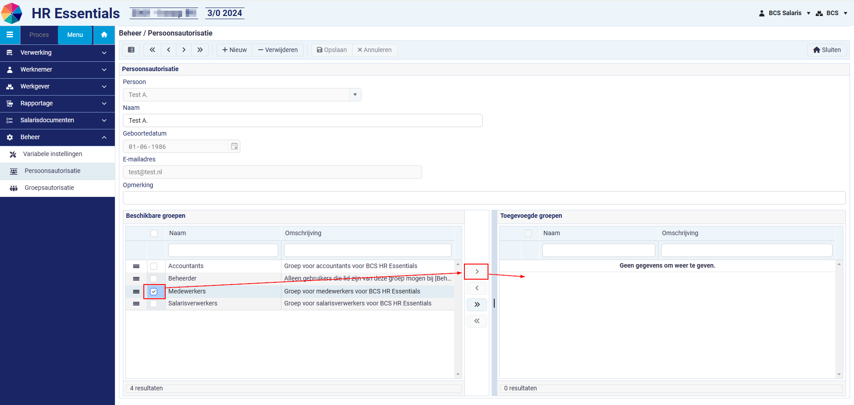Go to the home icon tab
Image resolution: width=854 pixels, height=405 pixels.
coord(104,35)
